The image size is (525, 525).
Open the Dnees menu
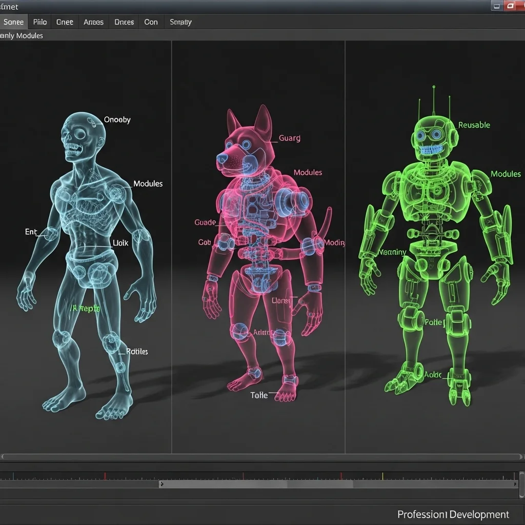click(124, 22)
